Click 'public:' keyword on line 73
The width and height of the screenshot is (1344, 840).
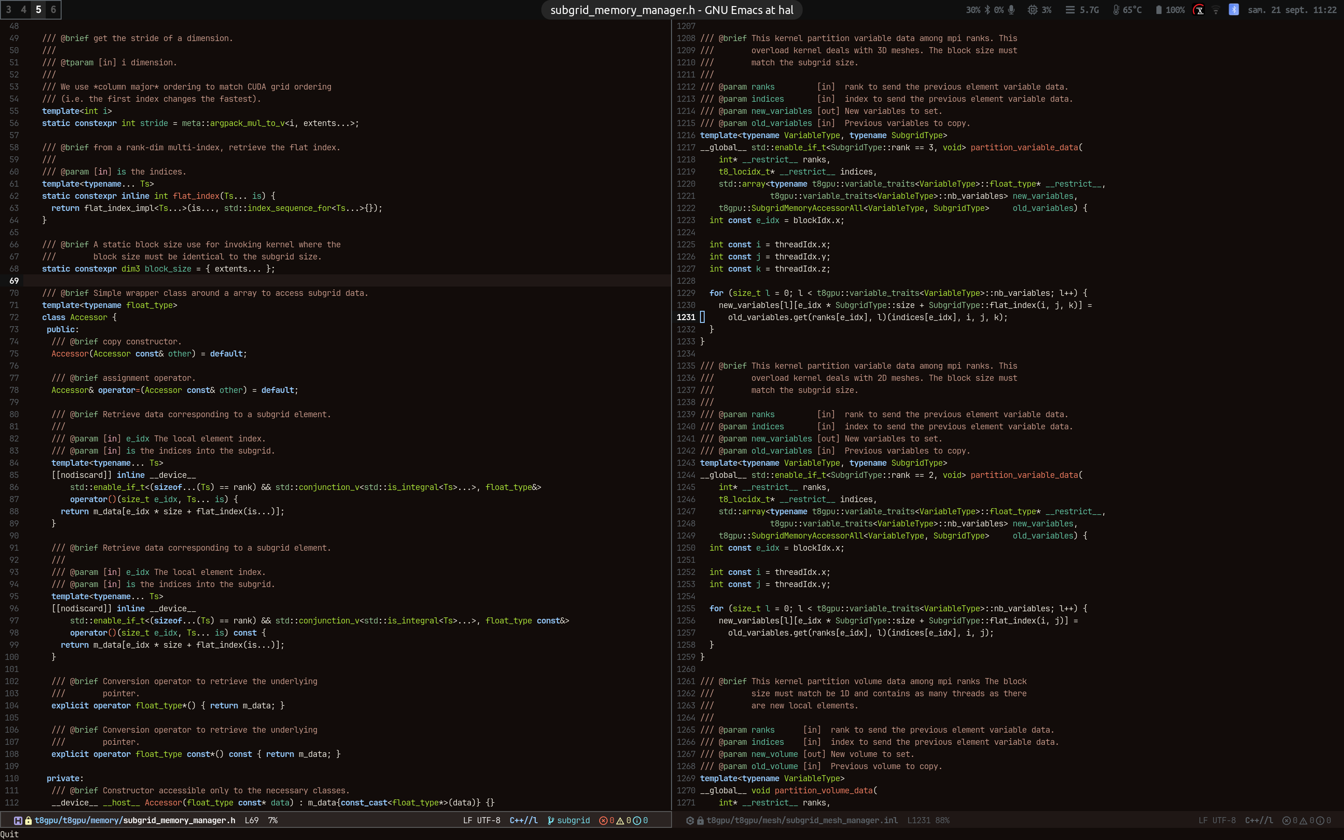click(63, 329)
